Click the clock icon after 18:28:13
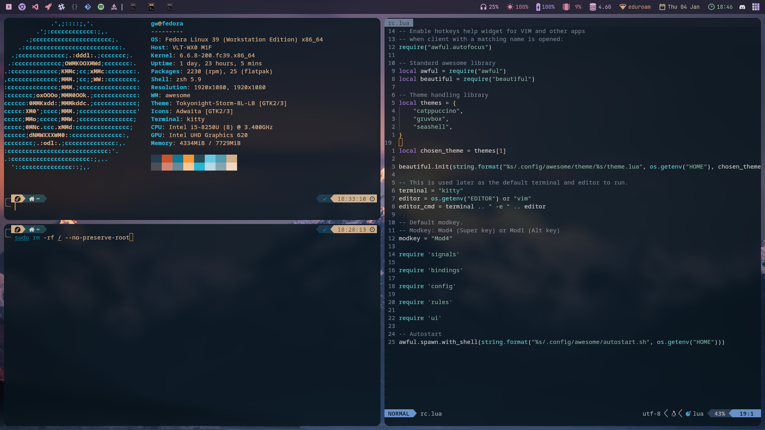This screenshot has width=765, height=430. [372, 230]
